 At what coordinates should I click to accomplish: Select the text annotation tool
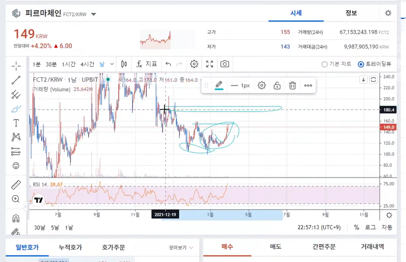click(x=16, y=123)
